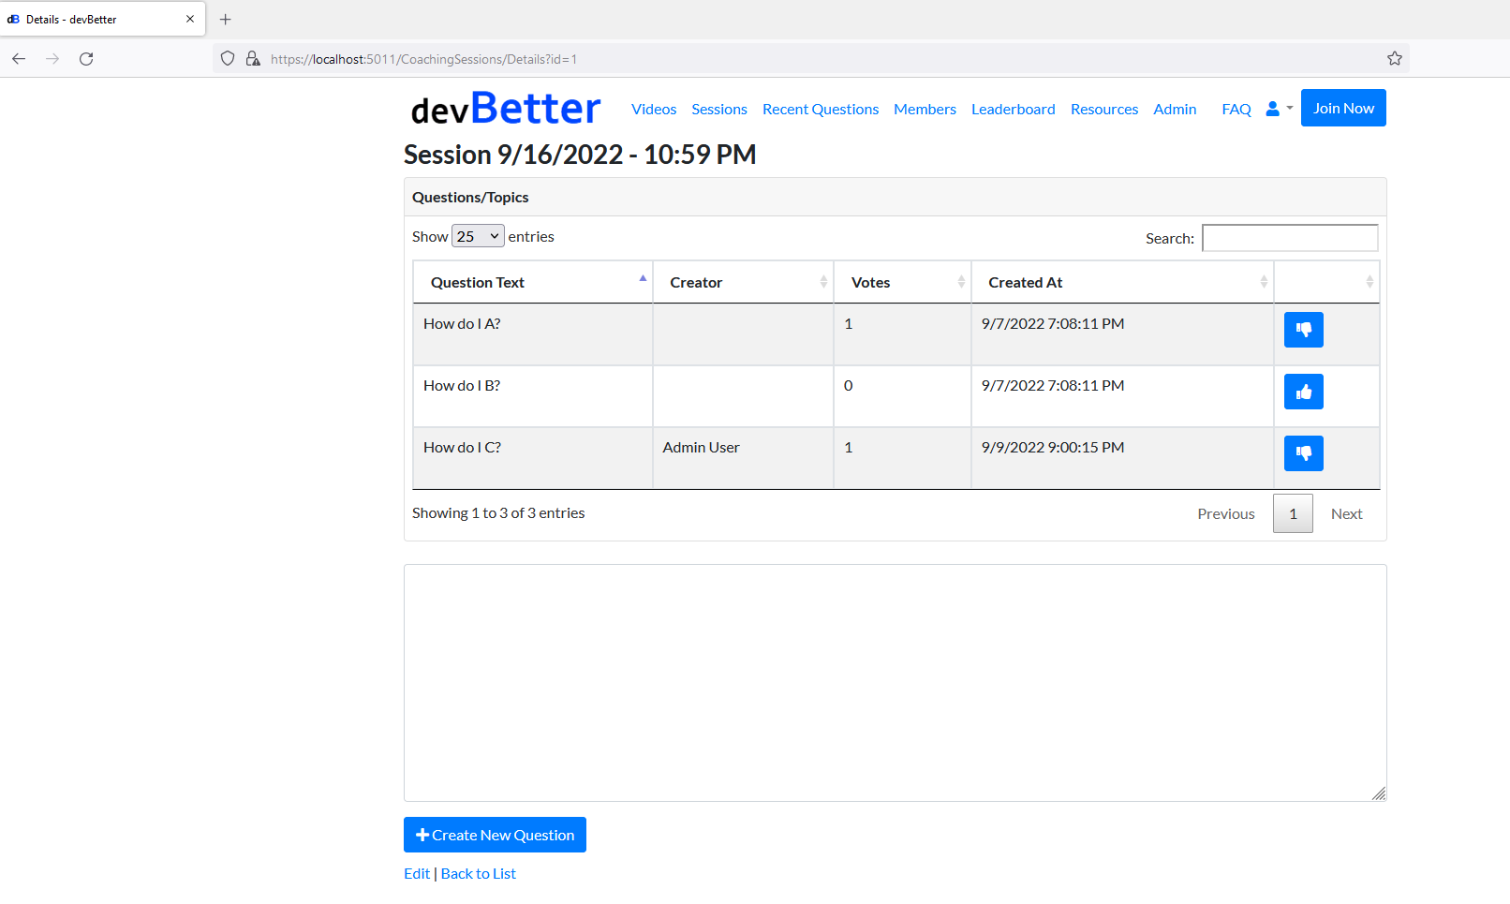Select page 1 in pagination

coord(1293,513)
